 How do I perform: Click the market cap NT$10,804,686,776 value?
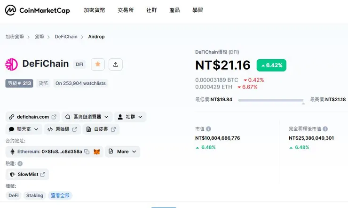[217, 138]
